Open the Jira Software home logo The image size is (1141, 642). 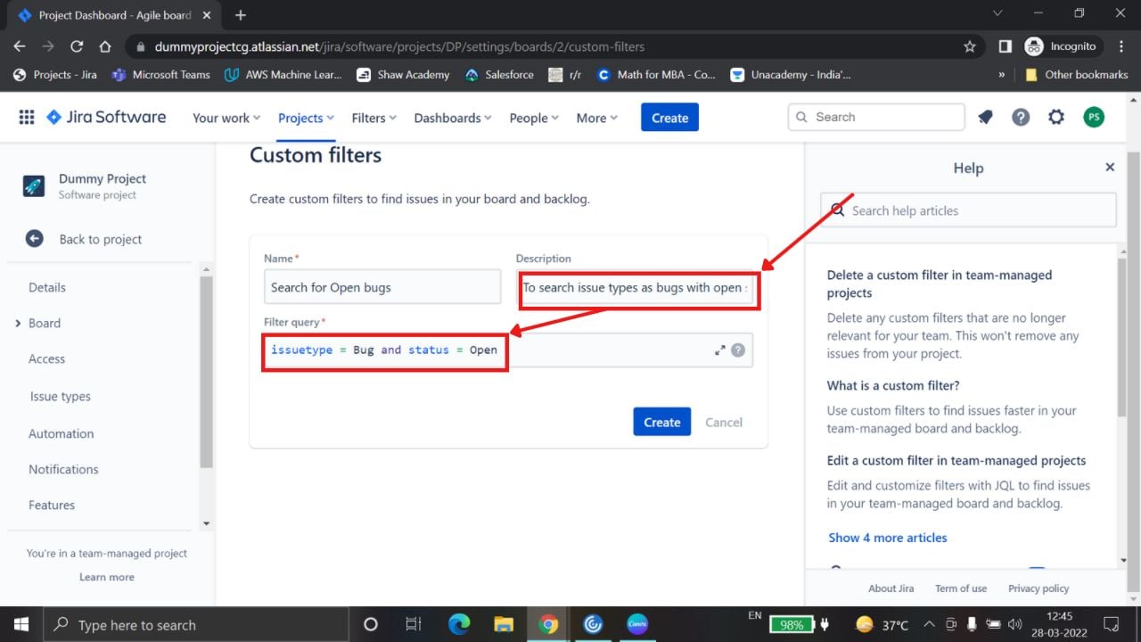[x=105, y=117]
